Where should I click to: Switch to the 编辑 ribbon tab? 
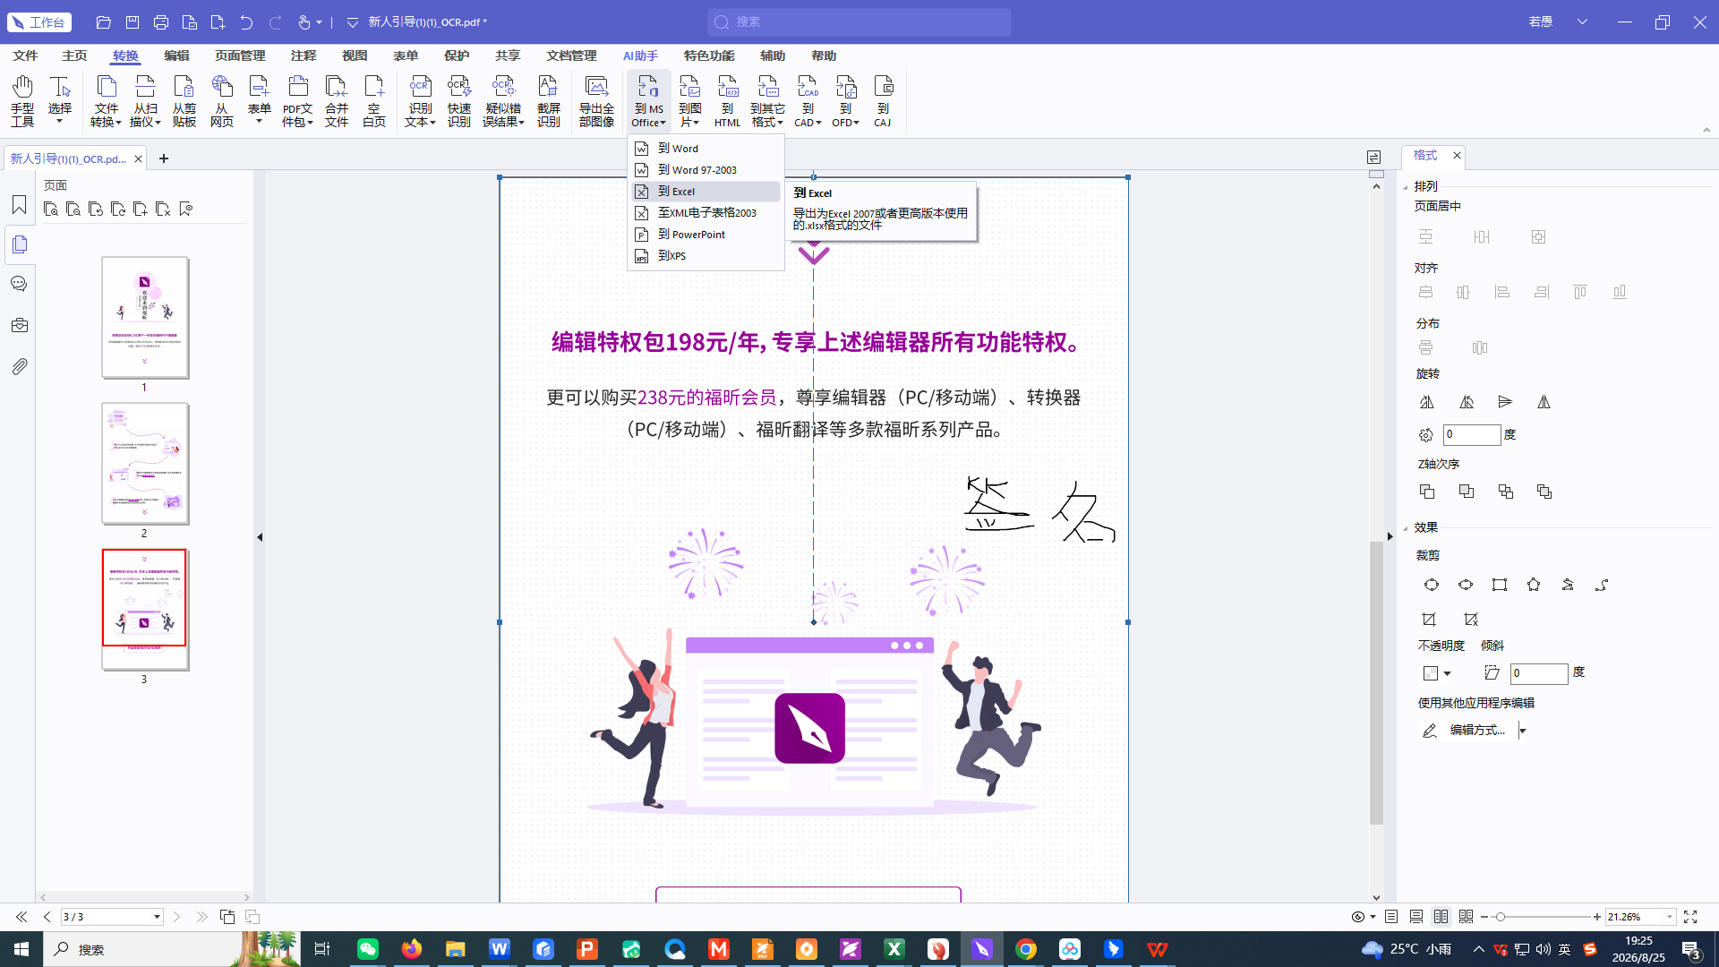click(176, 56)
